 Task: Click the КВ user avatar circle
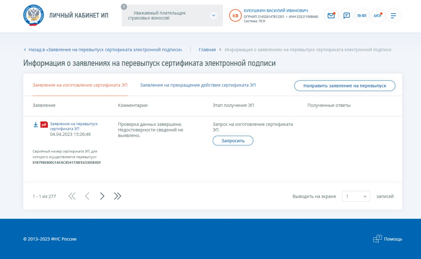(235, 16)
